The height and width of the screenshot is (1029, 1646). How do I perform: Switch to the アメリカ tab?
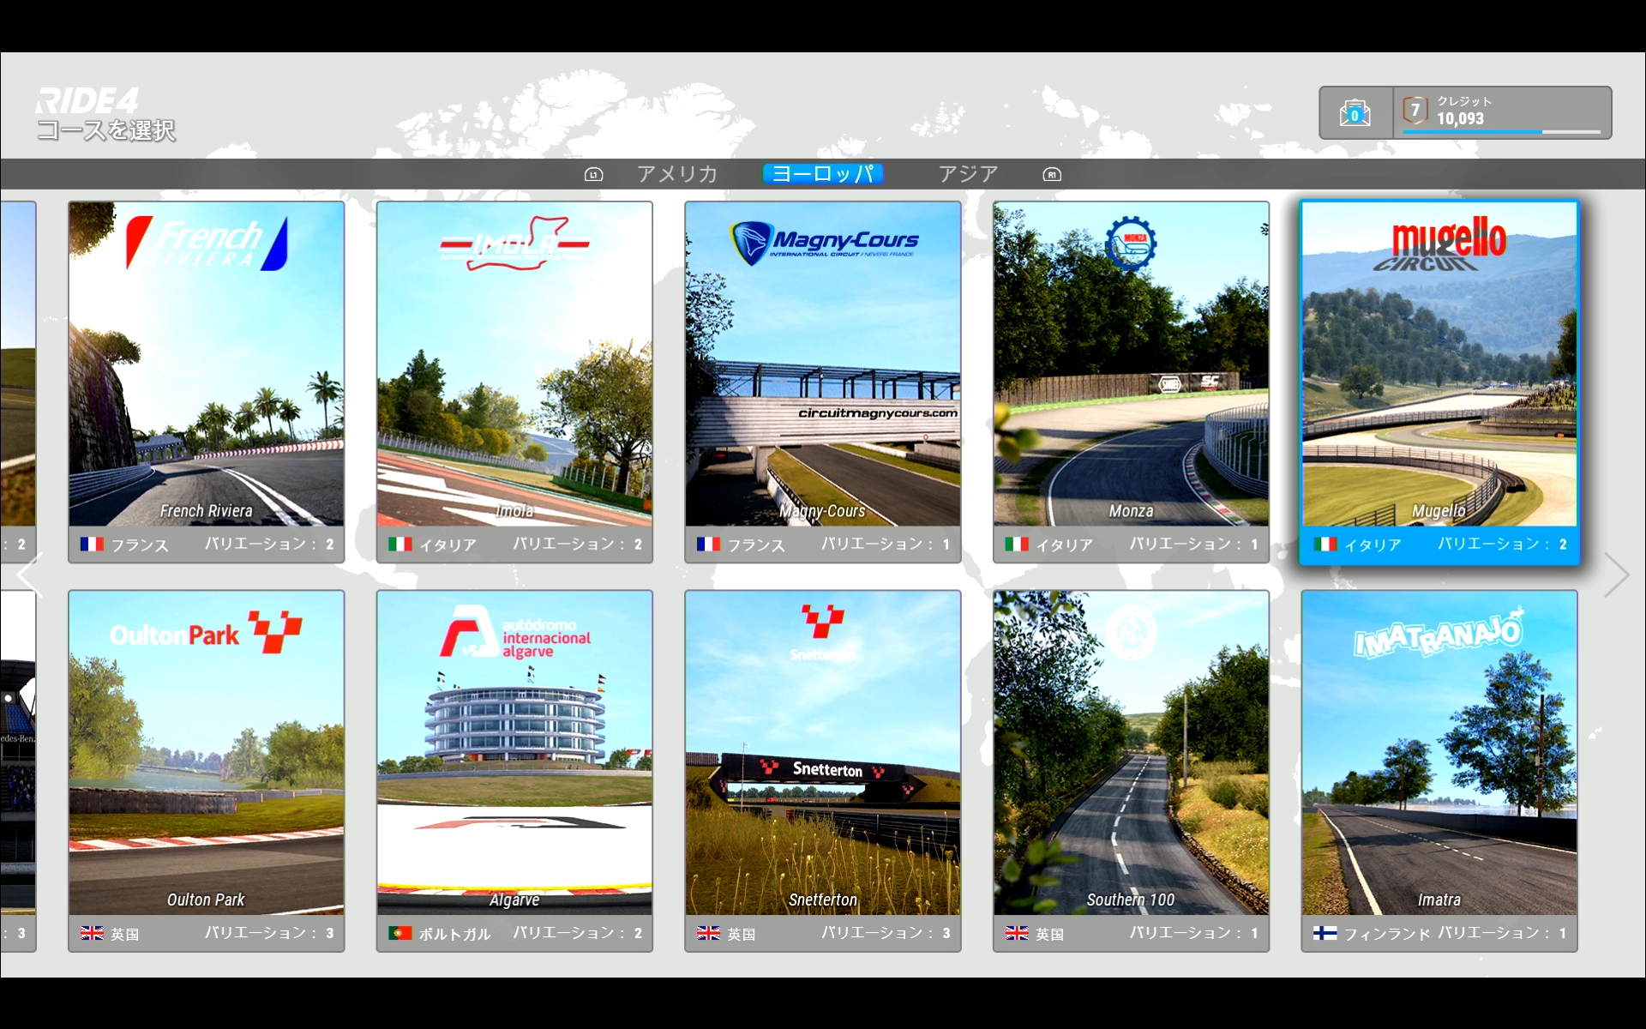(x=676, y=174)
